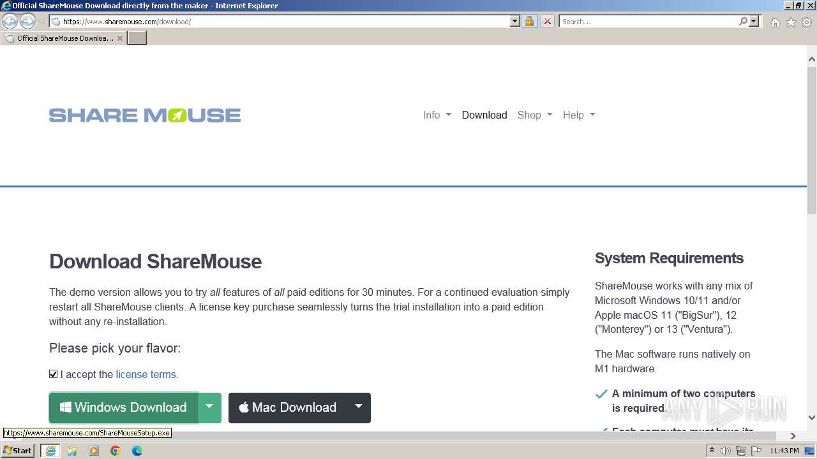Image resolution: width=817 pixels, height=459 pixels.
Task: Click the Download ShareMouse heading
Action: tap(155, 261)
